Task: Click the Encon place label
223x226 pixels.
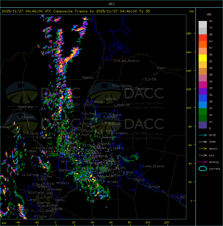Action: click(x=161, y=68)
